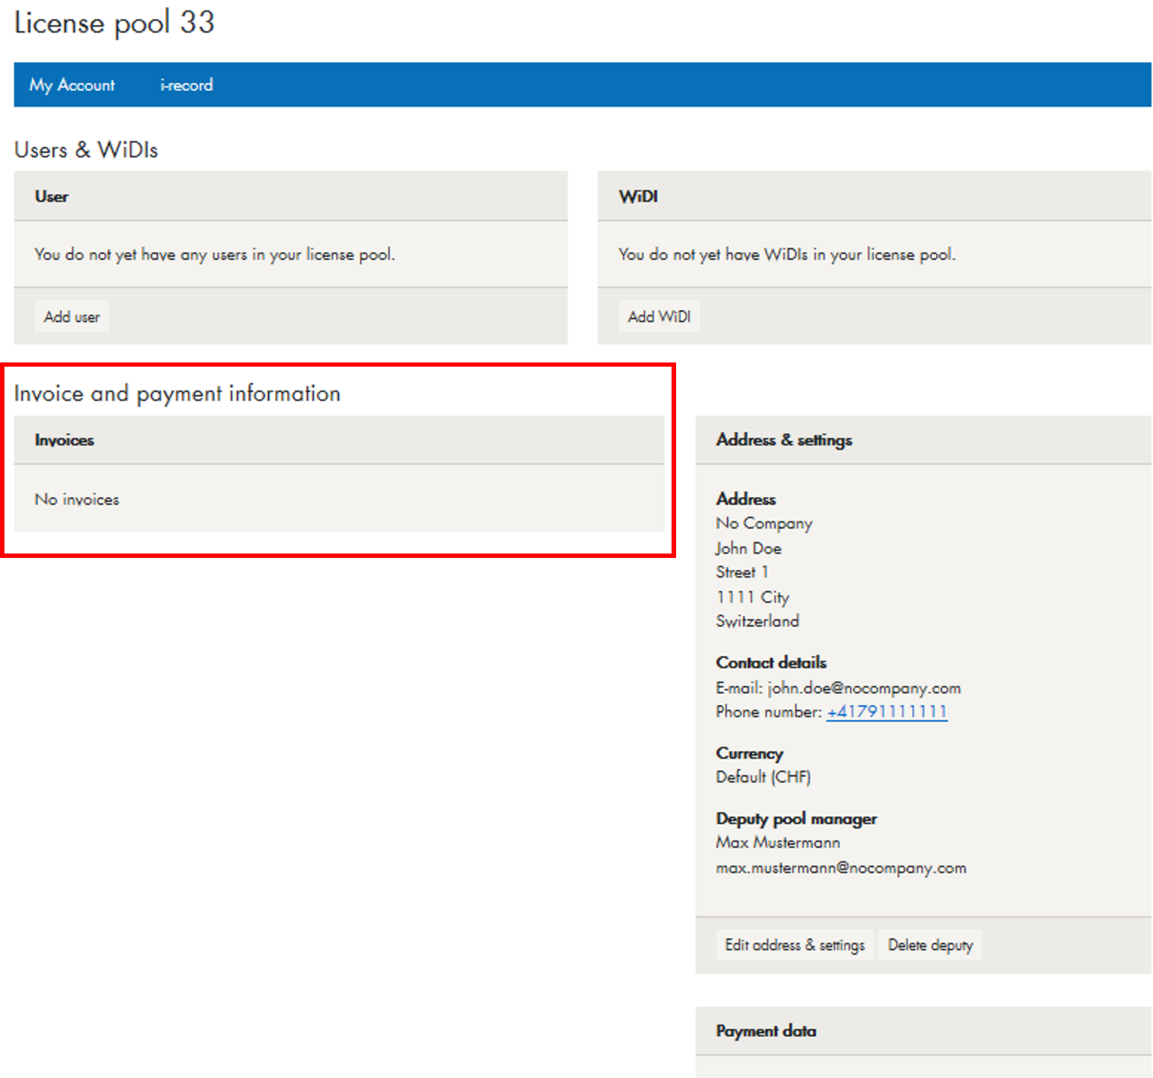Image resolution: width=1153 pixels, height=1078 pixels.
Task: Click the User panel header
Action: (52, 197)
